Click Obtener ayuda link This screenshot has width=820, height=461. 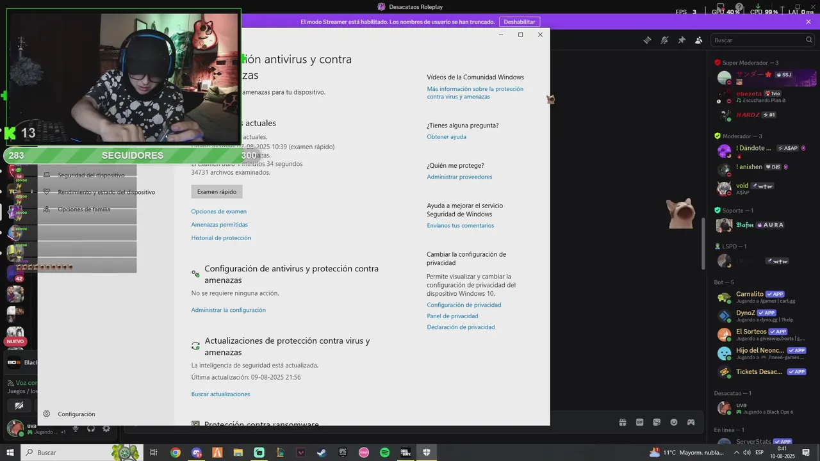(x=447, y=136)
